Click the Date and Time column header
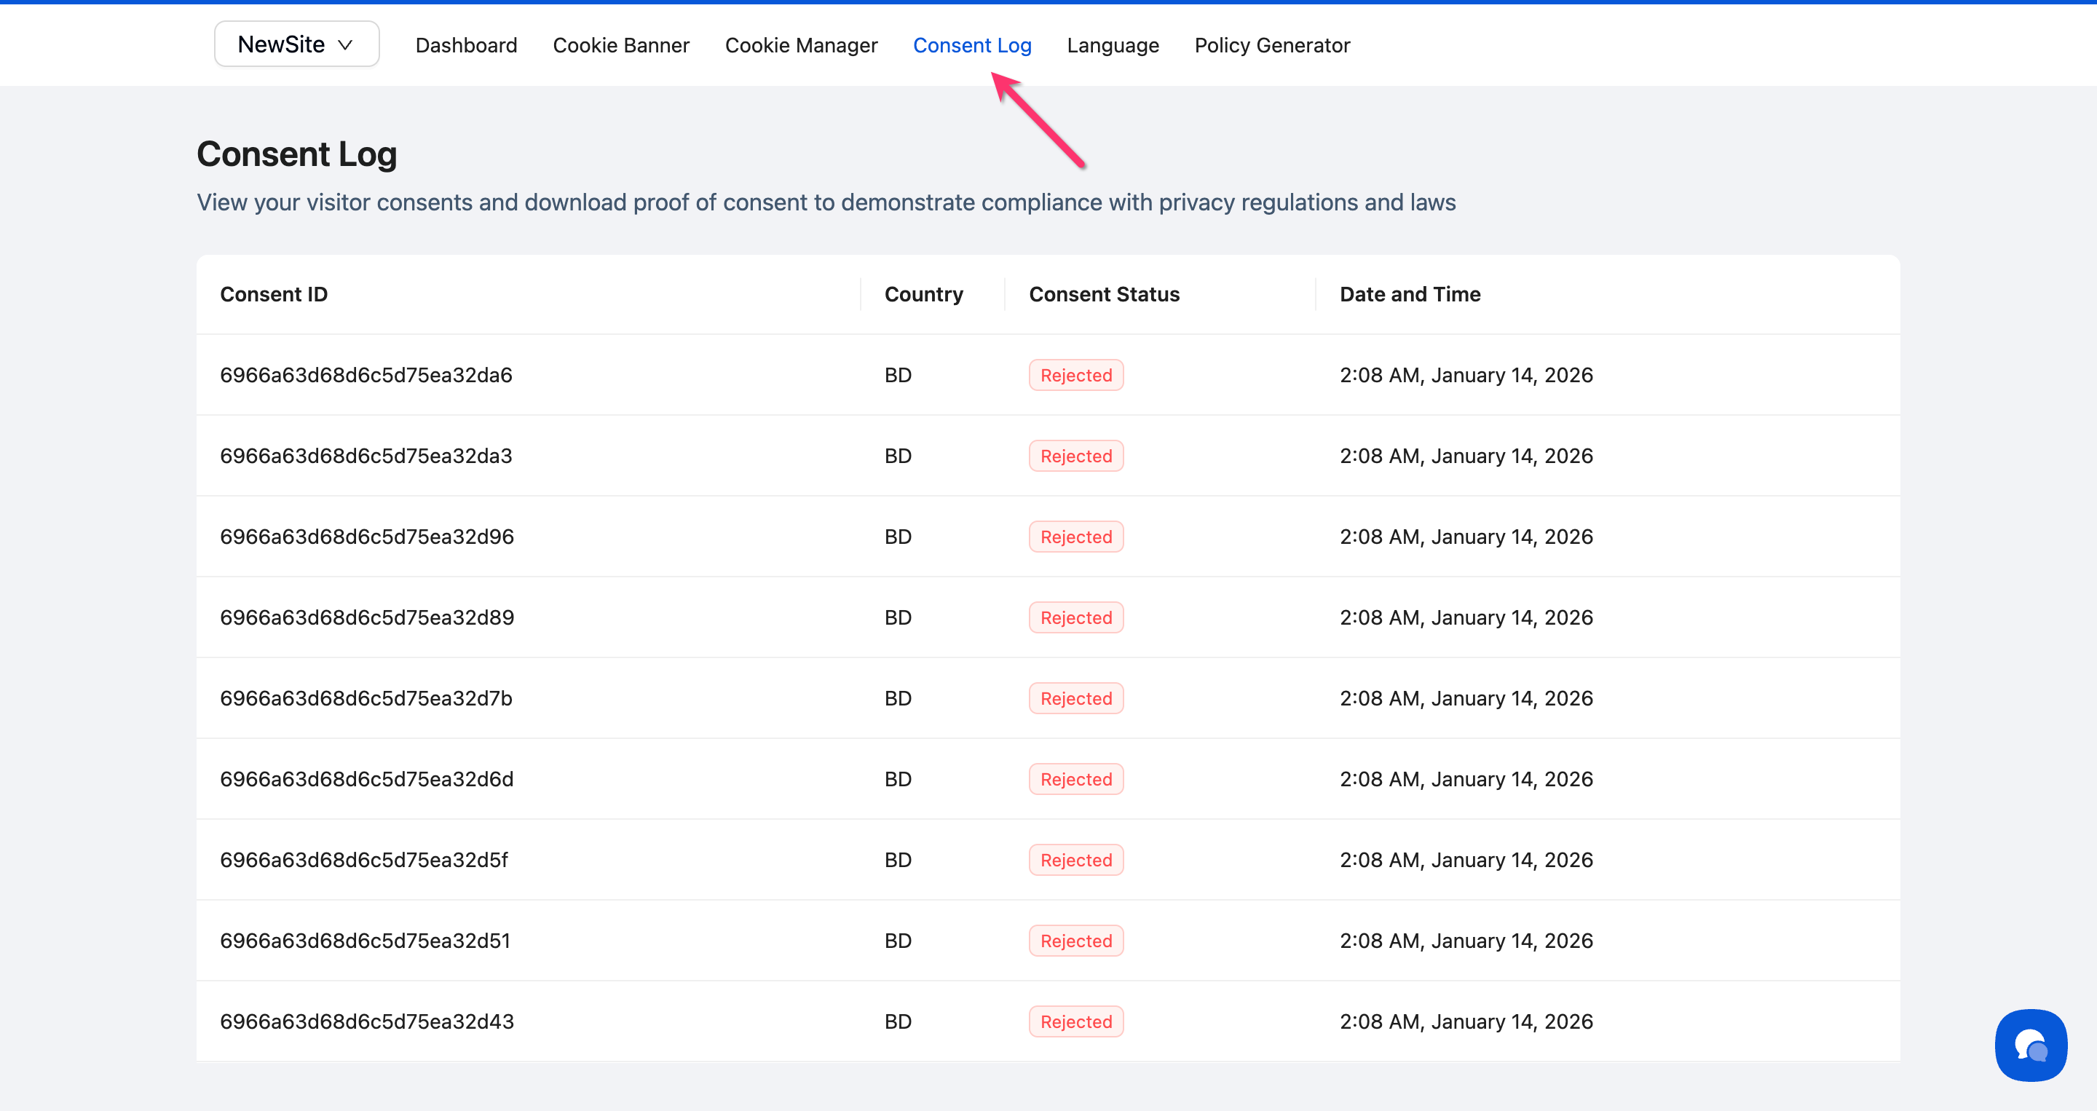 click(x=1409, y=294)
